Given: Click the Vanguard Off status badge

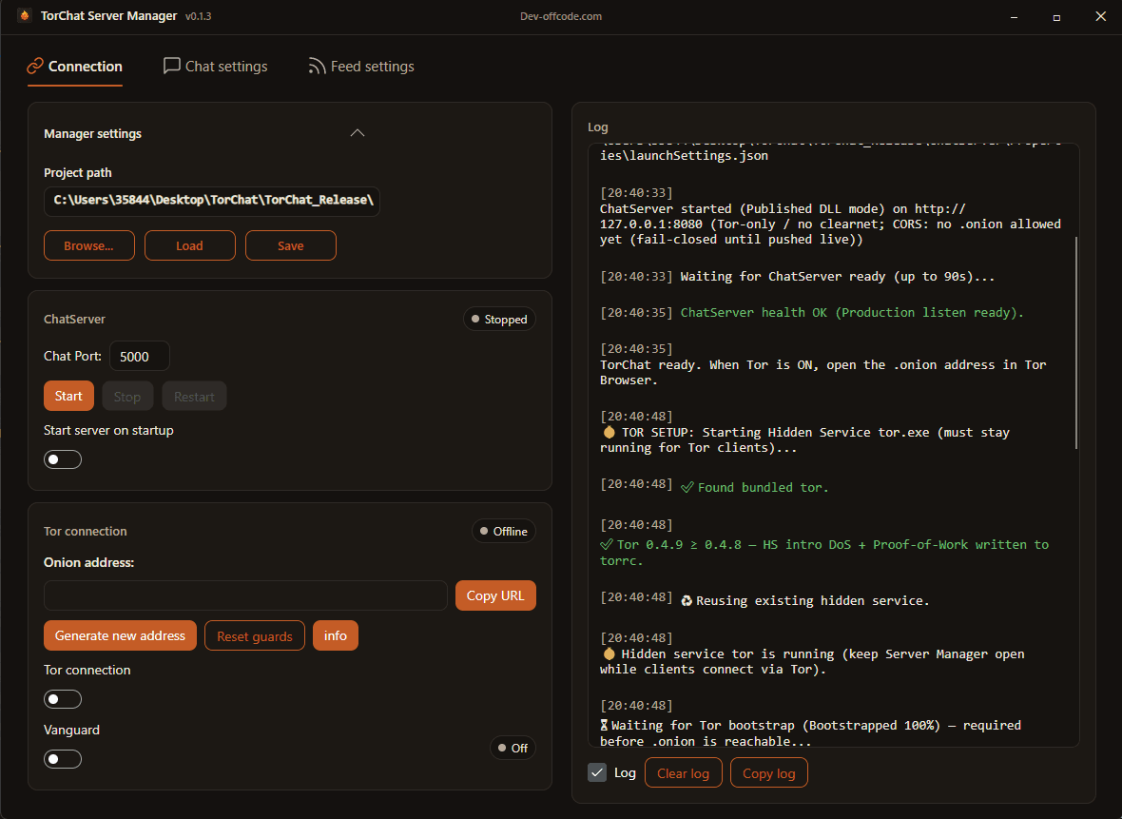Looking at the screenshot, I should click(x=513, y=748).
